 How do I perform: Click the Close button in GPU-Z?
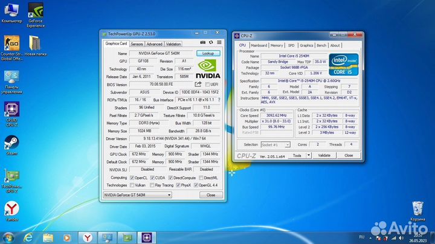click(211, 195)
